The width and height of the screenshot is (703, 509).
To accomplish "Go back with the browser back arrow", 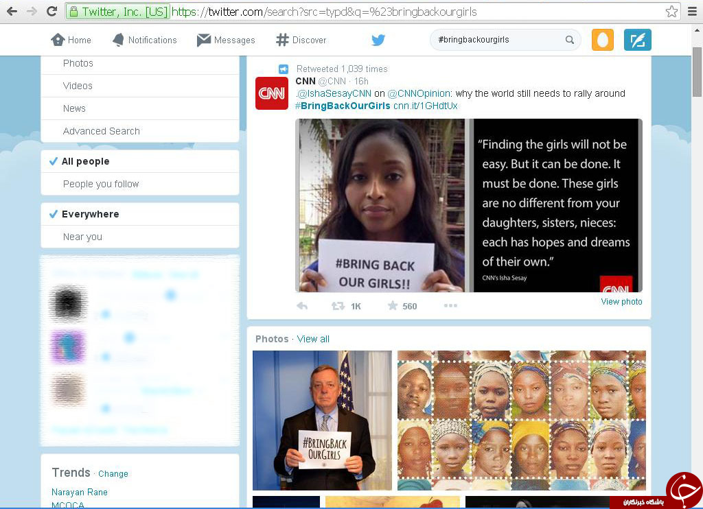I will click(x=12, y=11).
